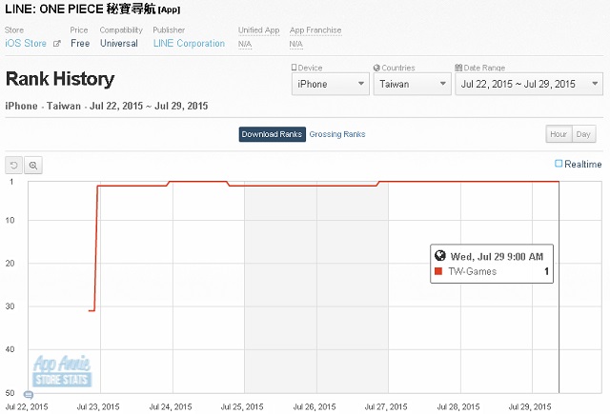Screen dimensions: 610x414
Task: Open the iOS Store link
Action: coord(26,44)
